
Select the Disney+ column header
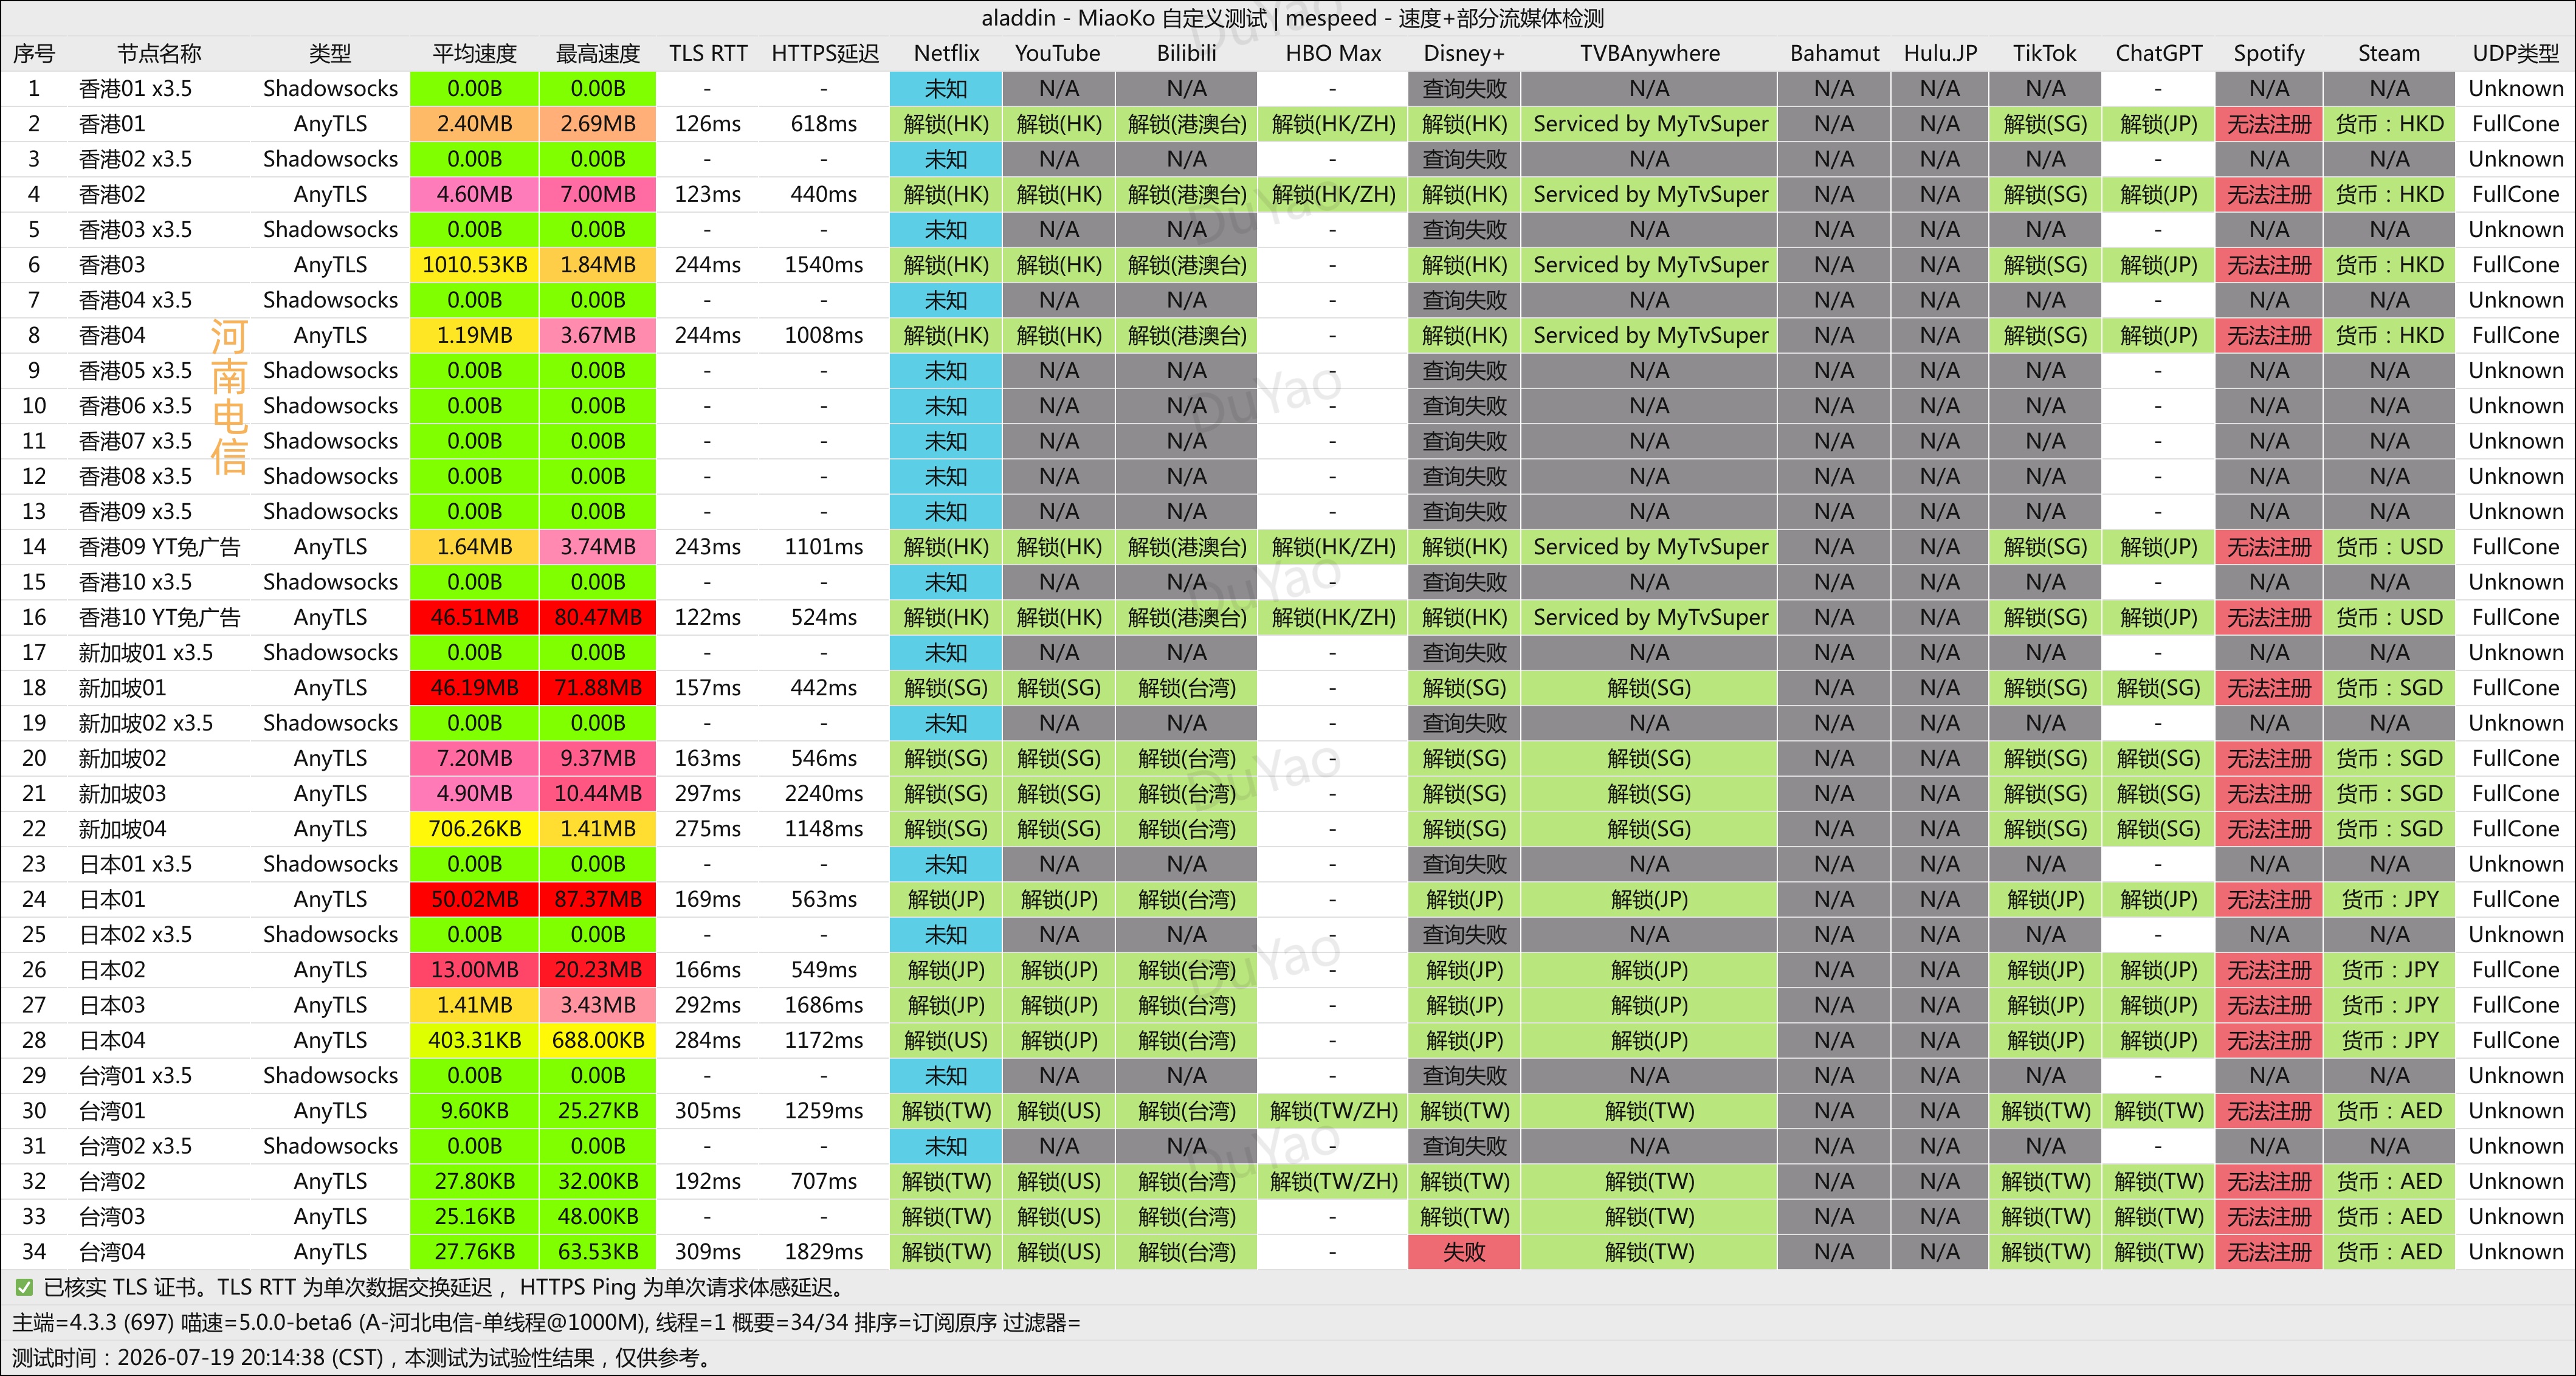click(x=1464, y=54)
